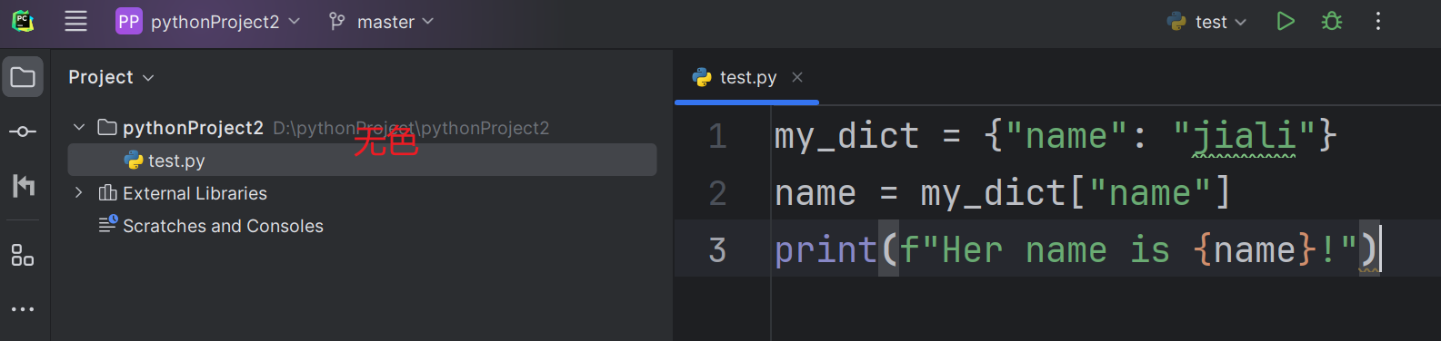Open the More Actions kebab menu
This screenshot has width=1441, height=341.
[x=1378, y=21]
